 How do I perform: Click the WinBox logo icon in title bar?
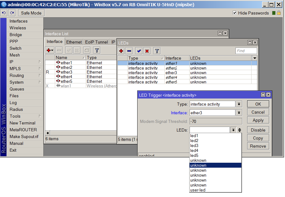click(x=4, y=5)
